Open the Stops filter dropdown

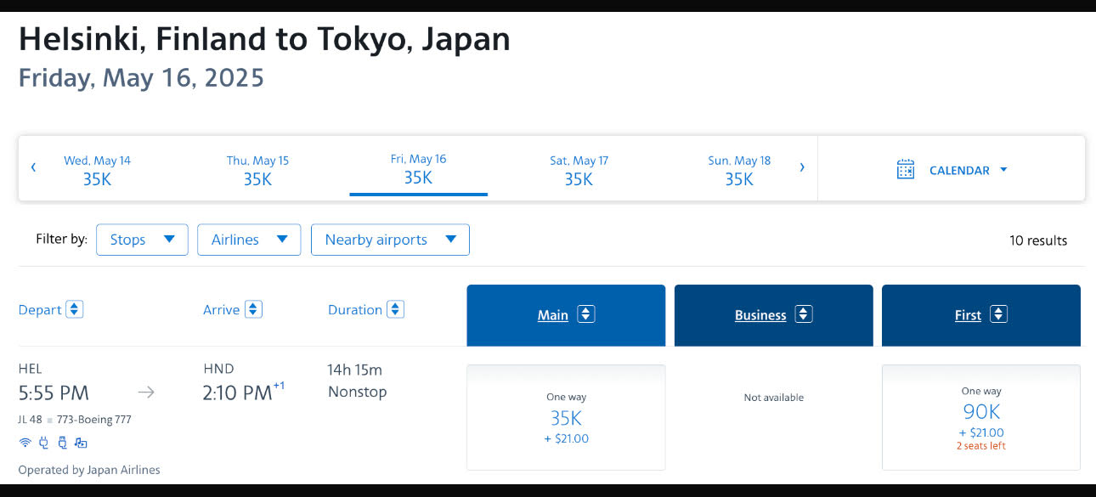point(142,240)
